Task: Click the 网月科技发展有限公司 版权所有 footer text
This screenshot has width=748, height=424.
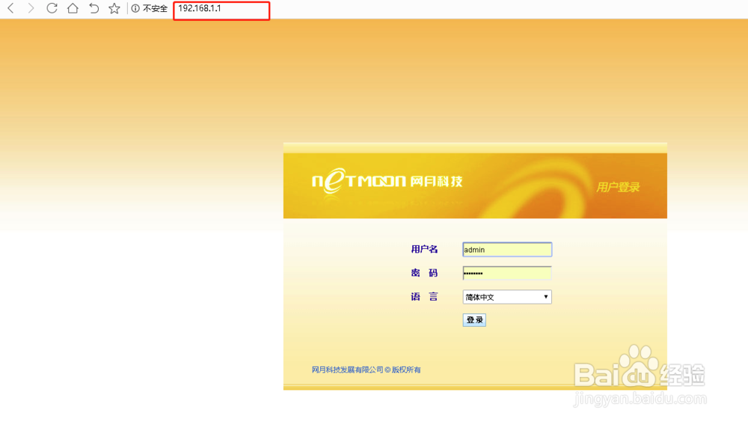Action: [366, 369]
